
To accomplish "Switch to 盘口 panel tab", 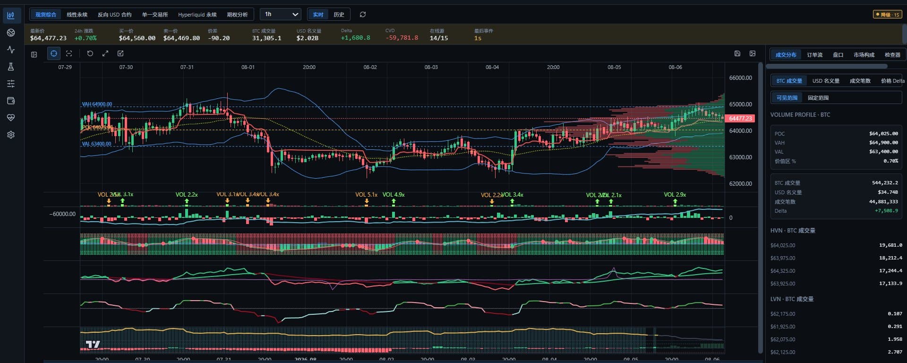I will tap(838, 55).
